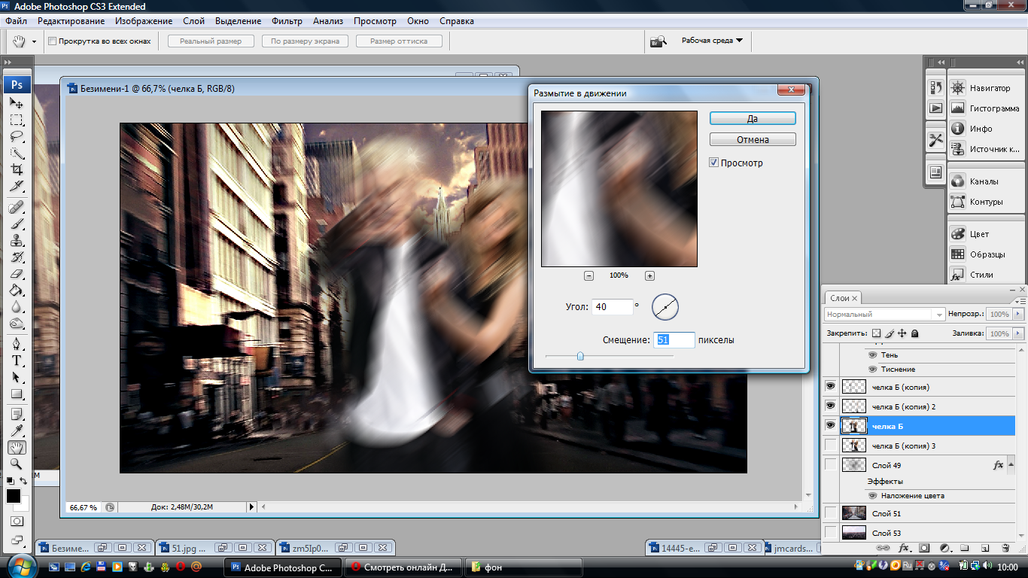Open the Нормальный blend mode dropdown

point(884,314)
